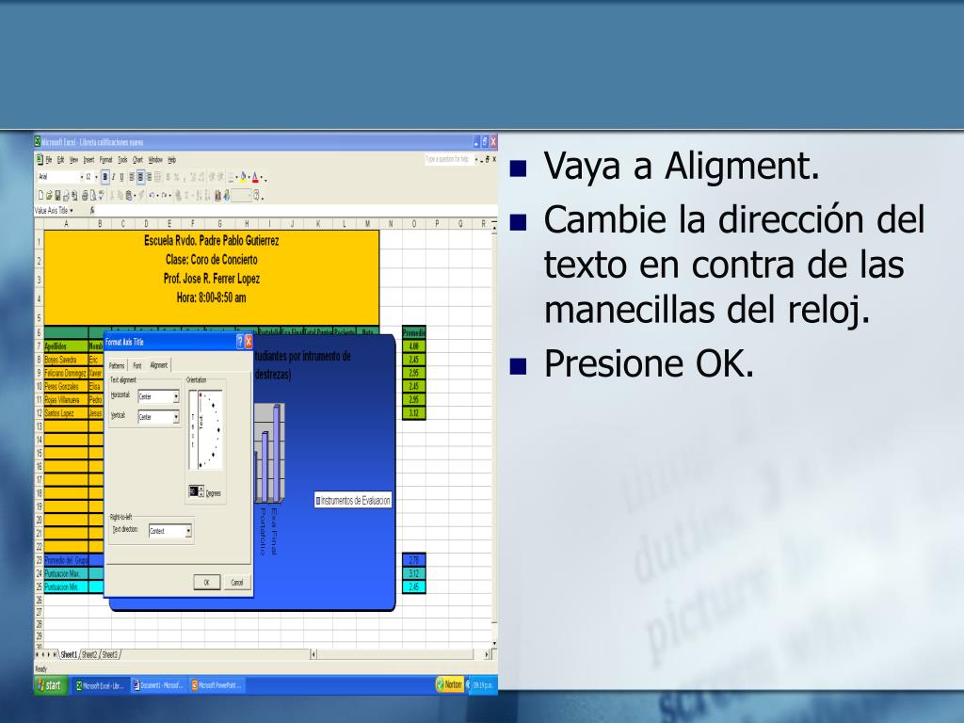
Task: Click the Type a question for help box
Action: (448, 159)
